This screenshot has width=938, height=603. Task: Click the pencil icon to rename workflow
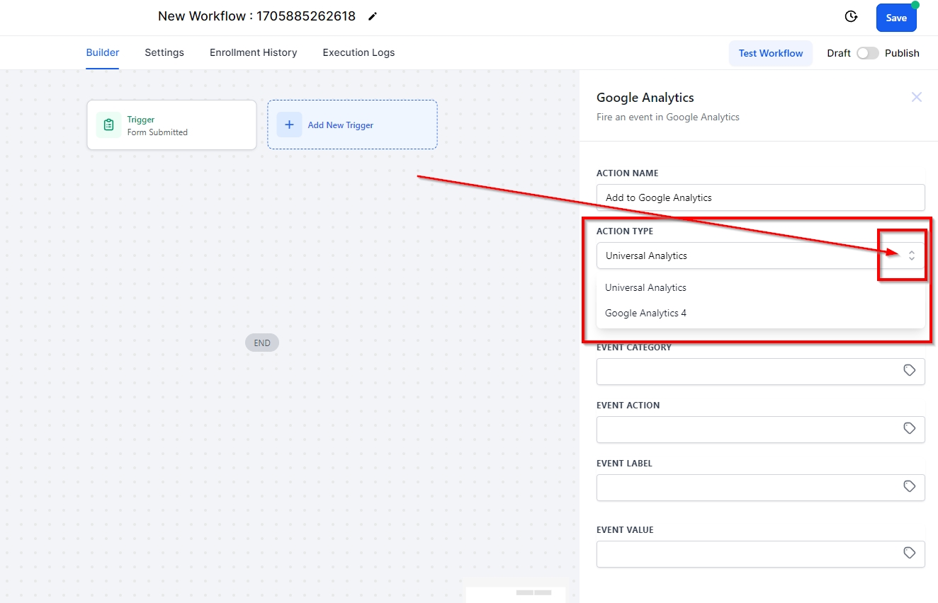click(373, 16)
